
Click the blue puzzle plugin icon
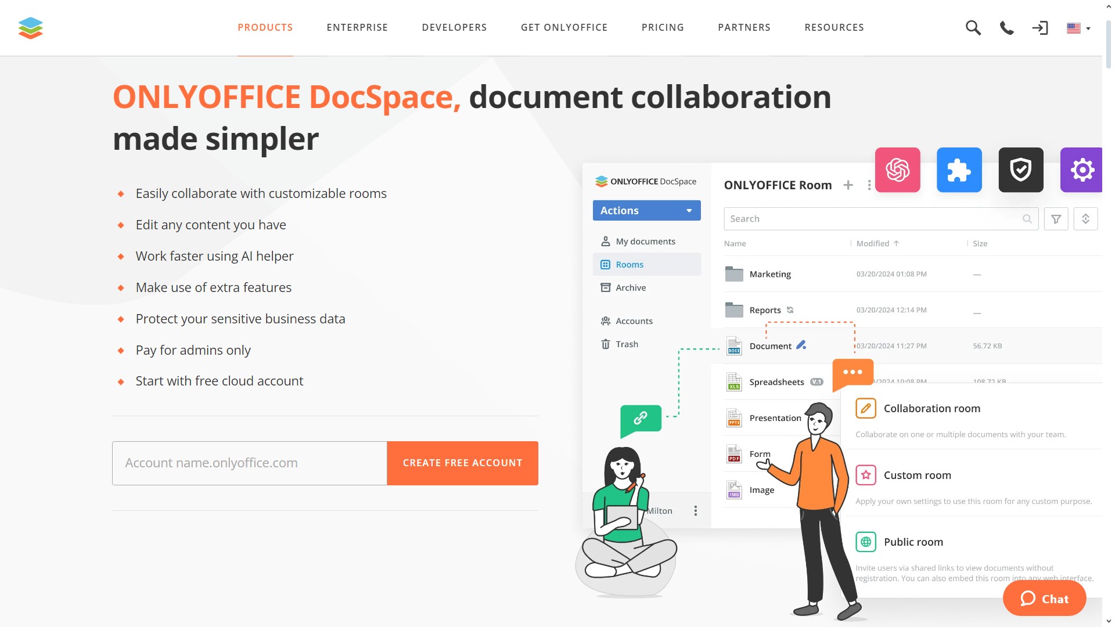[959, 170]
